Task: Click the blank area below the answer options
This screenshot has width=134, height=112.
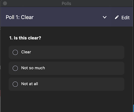Action: 66,101
